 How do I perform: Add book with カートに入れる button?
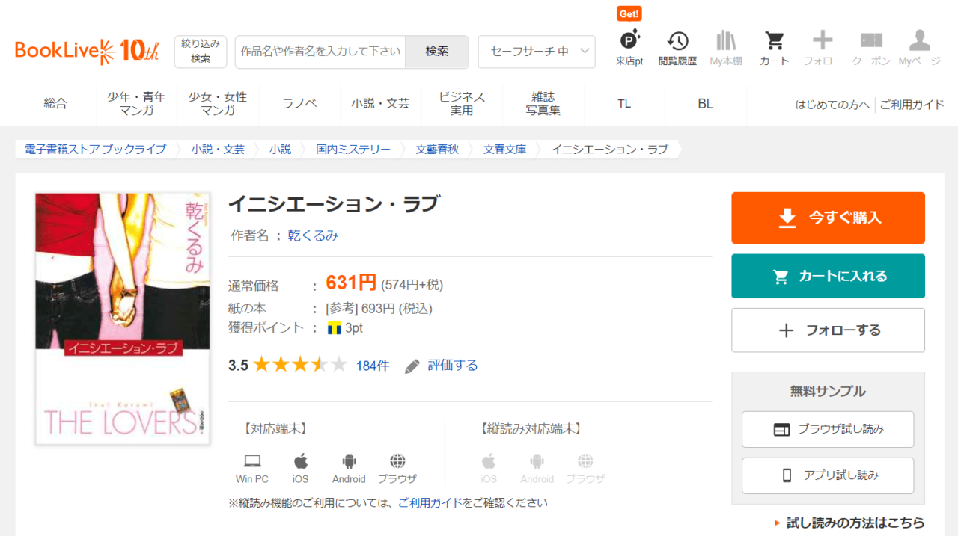pos(828,276)
